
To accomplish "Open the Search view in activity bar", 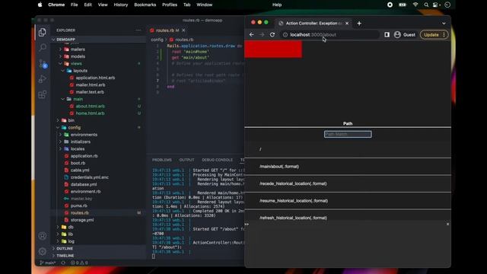I will click(43, 47).
